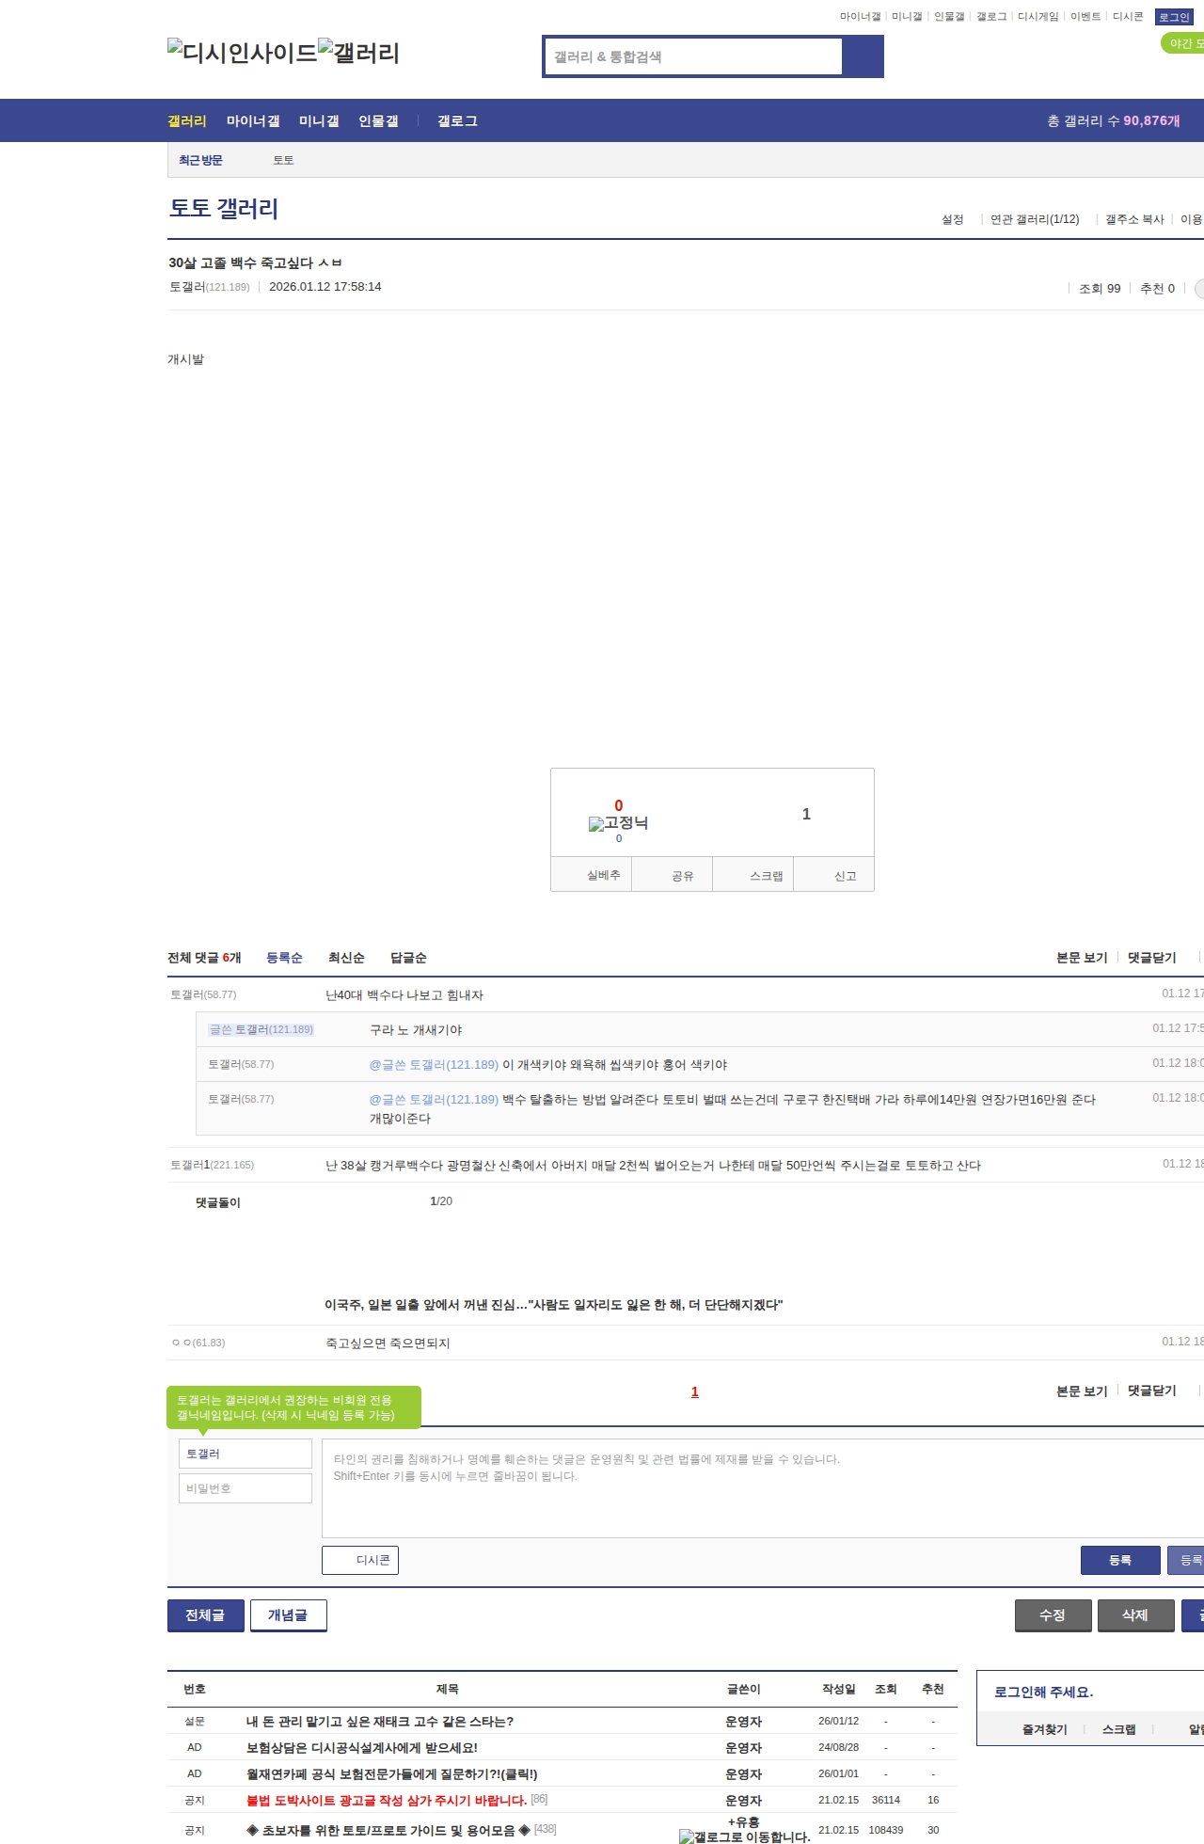The width and height of the screenshot is (1204, 1844).
Task: Switch to the 전체글 post list
Action: coord(206,1615)
